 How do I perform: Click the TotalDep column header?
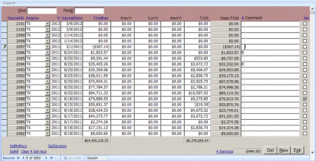101,18
